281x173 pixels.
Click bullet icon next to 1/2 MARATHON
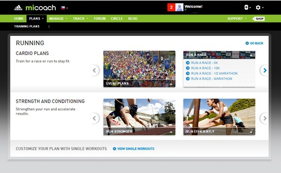188,73
